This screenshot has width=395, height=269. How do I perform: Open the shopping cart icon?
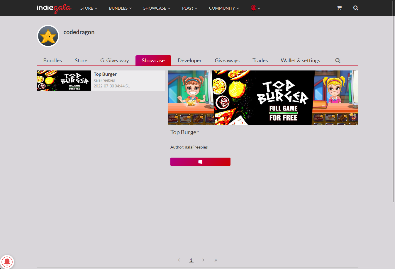(339, 8)
